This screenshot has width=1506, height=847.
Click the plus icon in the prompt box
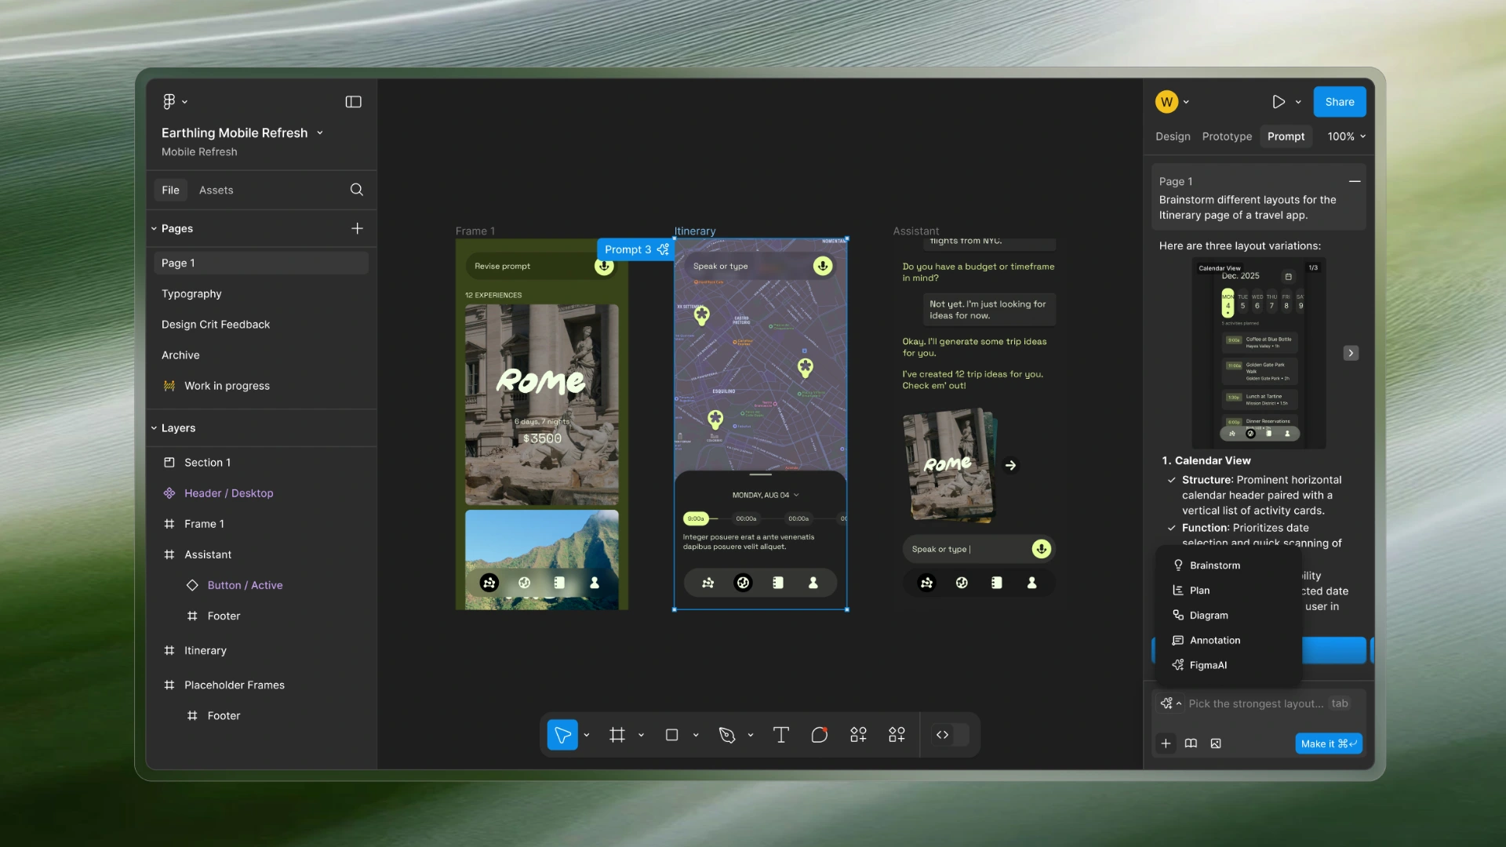point(1166,743)
